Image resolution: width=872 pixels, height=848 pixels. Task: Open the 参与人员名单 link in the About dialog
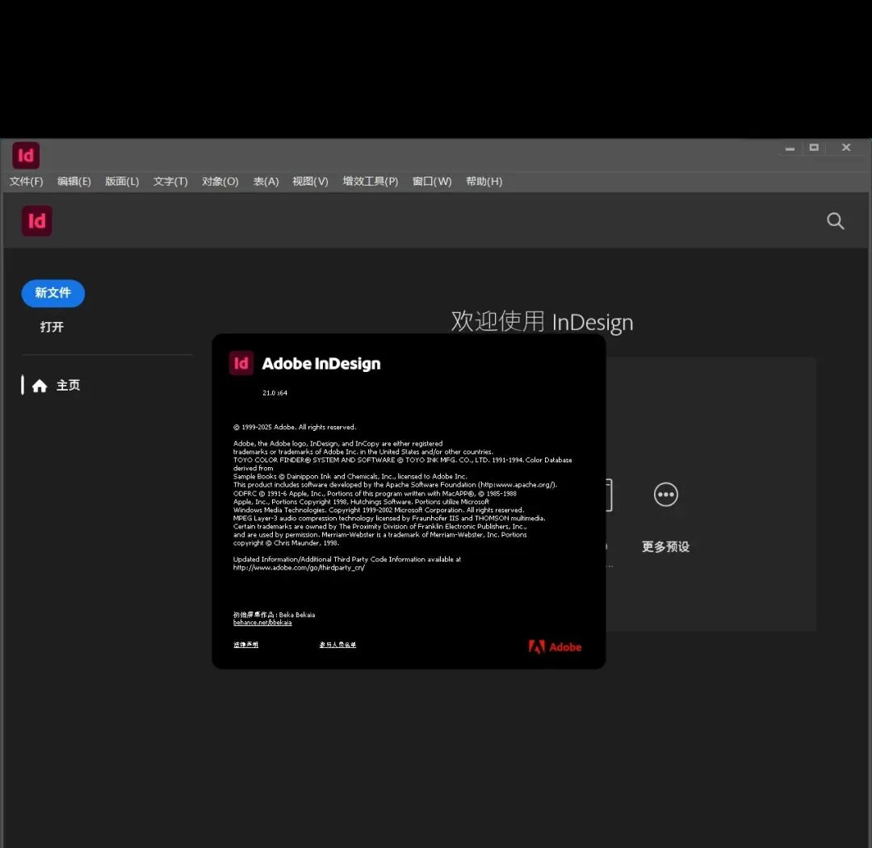337,645
